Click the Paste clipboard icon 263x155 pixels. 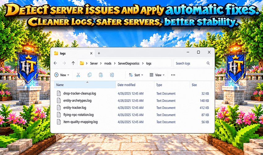(101, 75)
